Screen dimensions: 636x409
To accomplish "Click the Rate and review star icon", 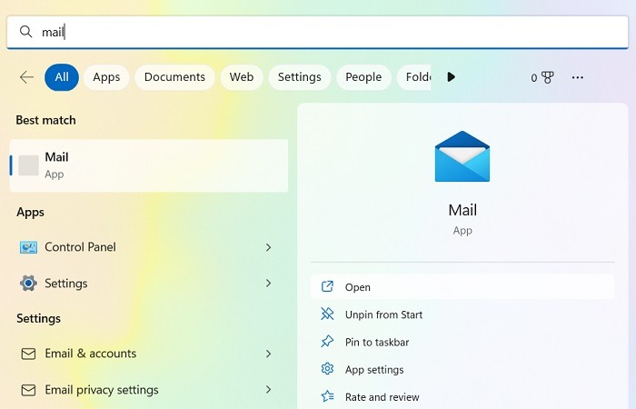I will (x=327, y=396).
